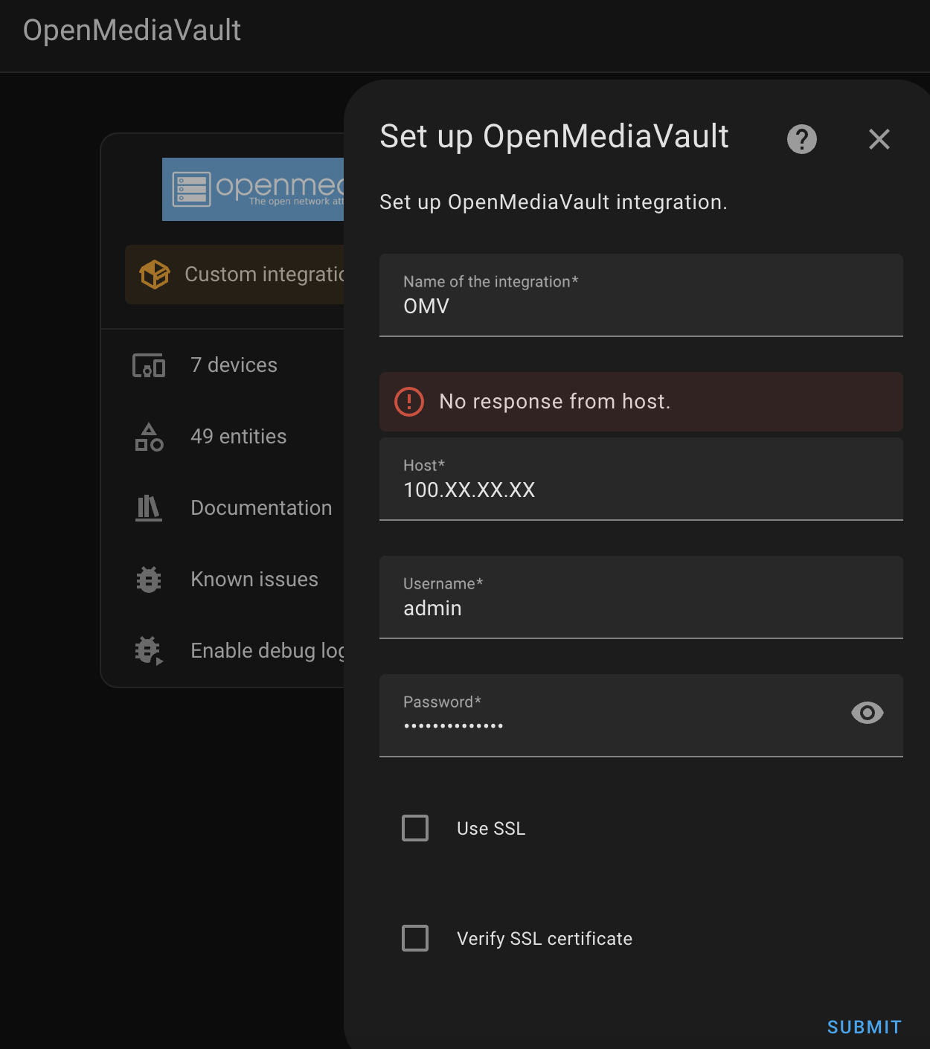Edit the Name of the integration field

point(640,305)
